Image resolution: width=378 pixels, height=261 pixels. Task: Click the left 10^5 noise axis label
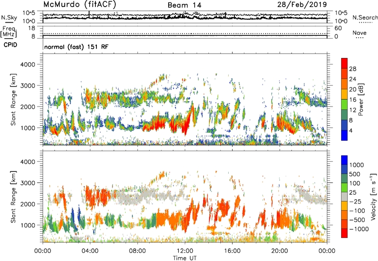tap(29, 13)
